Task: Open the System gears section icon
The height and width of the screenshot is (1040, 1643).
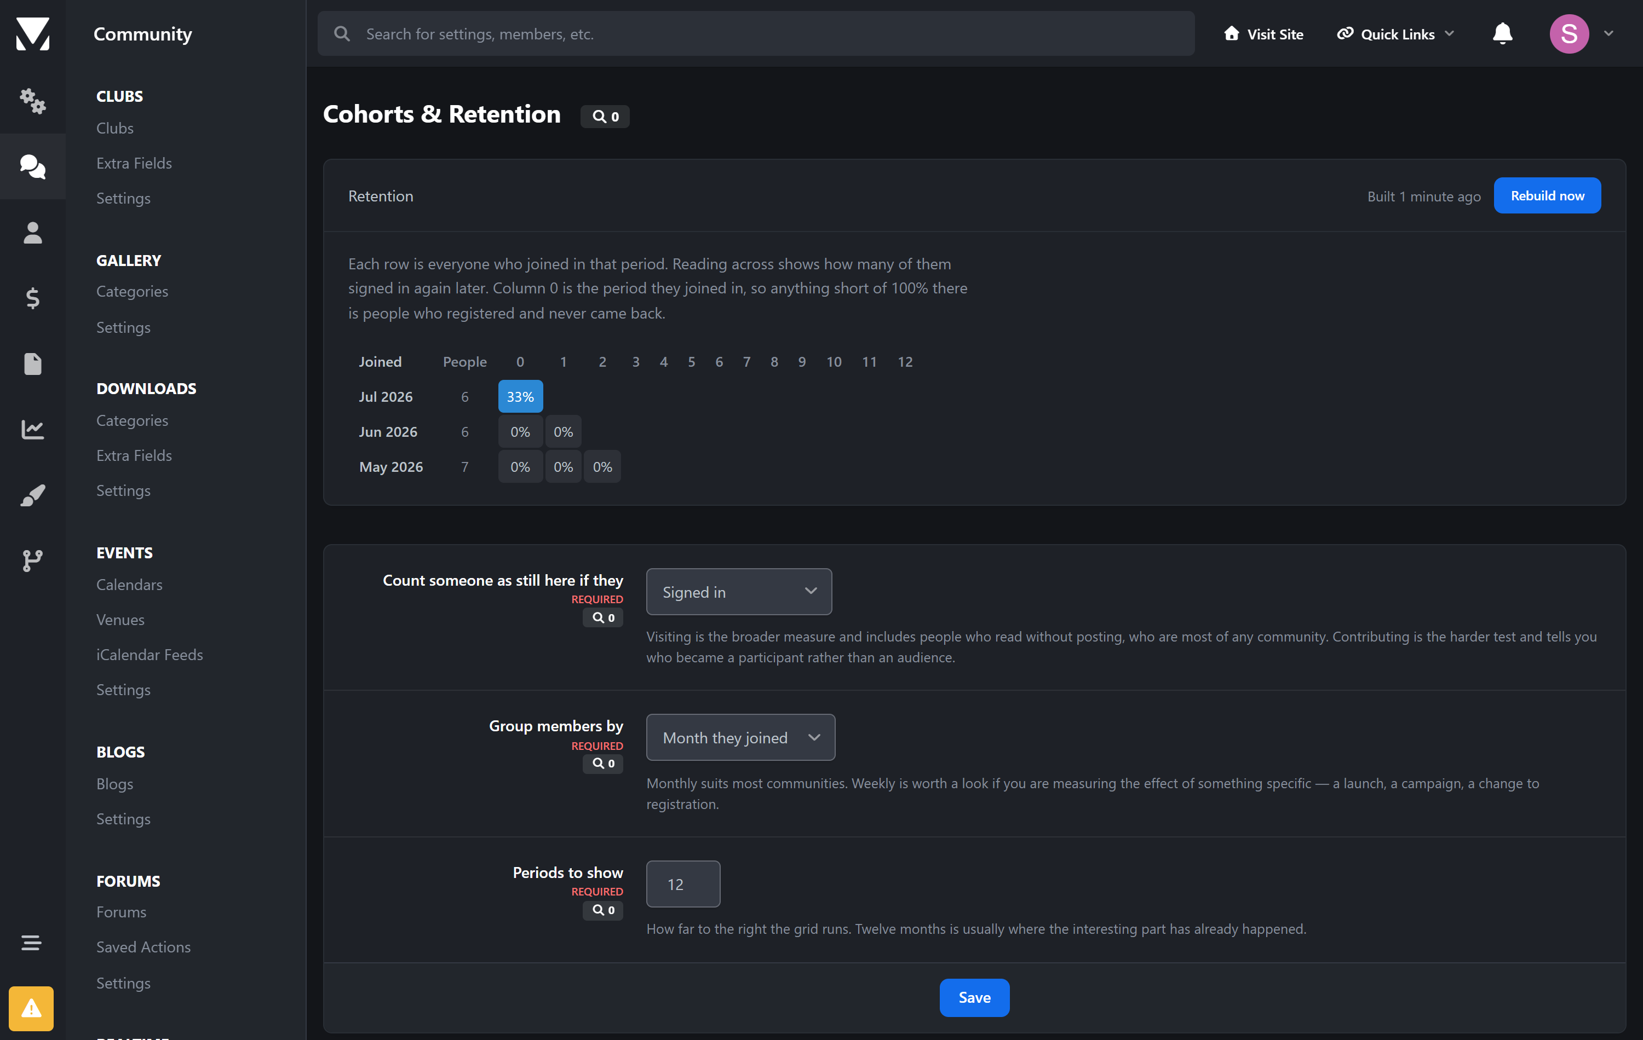Action: (x=33, y=101)
